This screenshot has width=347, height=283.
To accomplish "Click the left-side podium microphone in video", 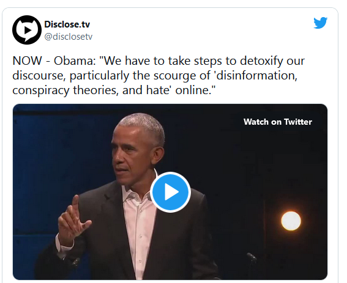I will click(x=76, y=262).
